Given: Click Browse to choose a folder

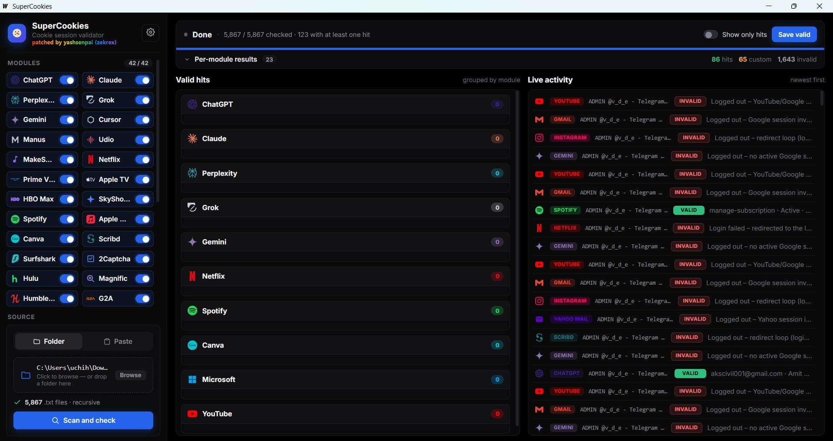Looking at the screenshot, I should coord(131,375).
